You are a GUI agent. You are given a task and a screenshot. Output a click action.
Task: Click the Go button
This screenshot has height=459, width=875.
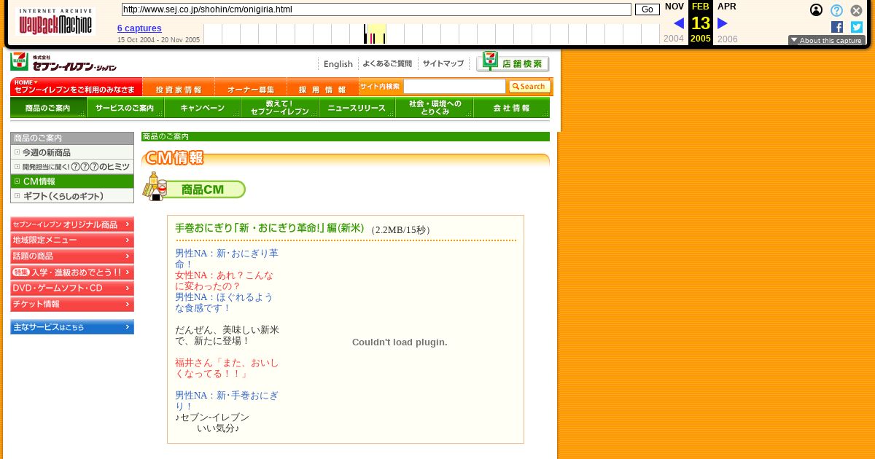click(647, 9)
